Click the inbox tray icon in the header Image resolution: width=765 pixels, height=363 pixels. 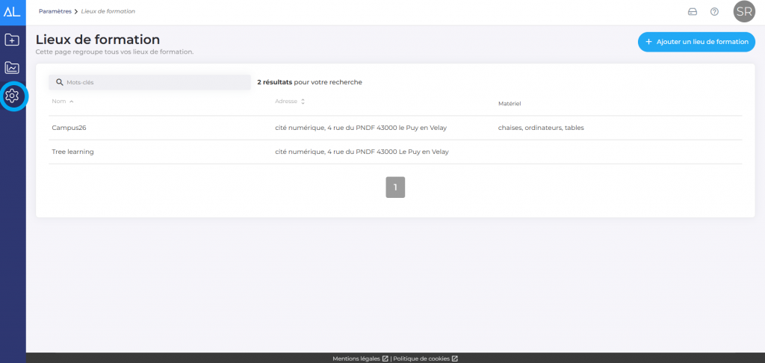pos(692,12)
